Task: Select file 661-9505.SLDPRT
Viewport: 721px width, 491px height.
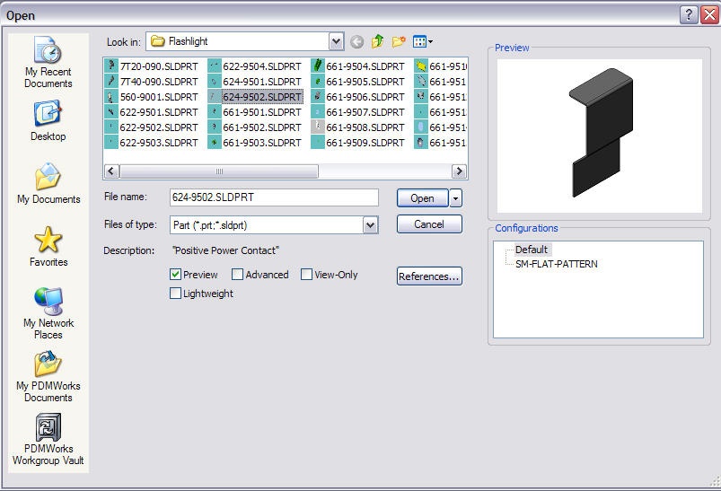Action: [x=358, y=82]
